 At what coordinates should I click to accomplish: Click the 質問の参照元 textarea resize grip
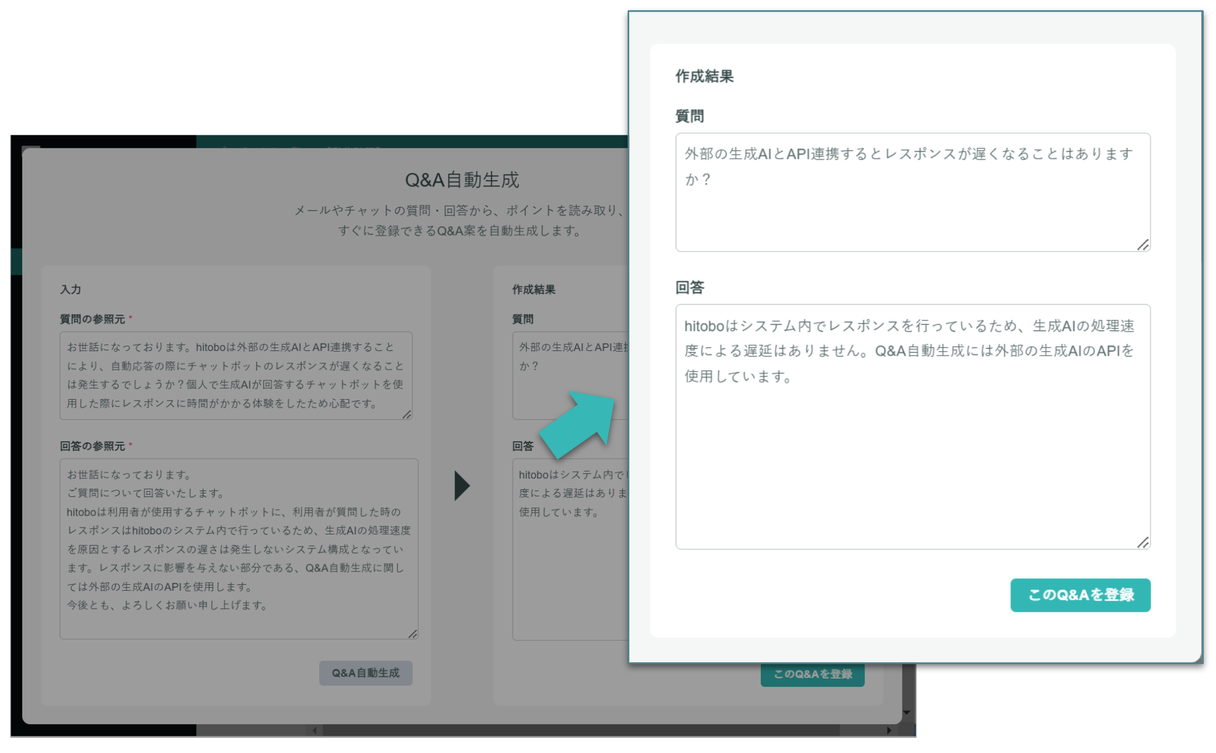(407, 414)
